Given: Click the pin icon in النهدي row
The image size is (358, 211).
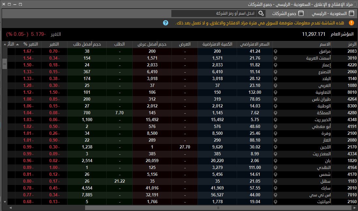Looking at the screenshot, I should tap(276, 168).
